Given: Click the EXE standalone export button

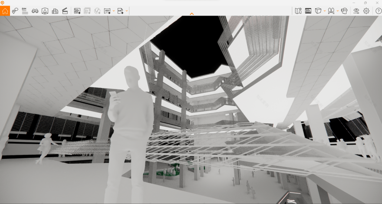Looking at the screenshot, I should pyautogui.click(x=120, y=11).
